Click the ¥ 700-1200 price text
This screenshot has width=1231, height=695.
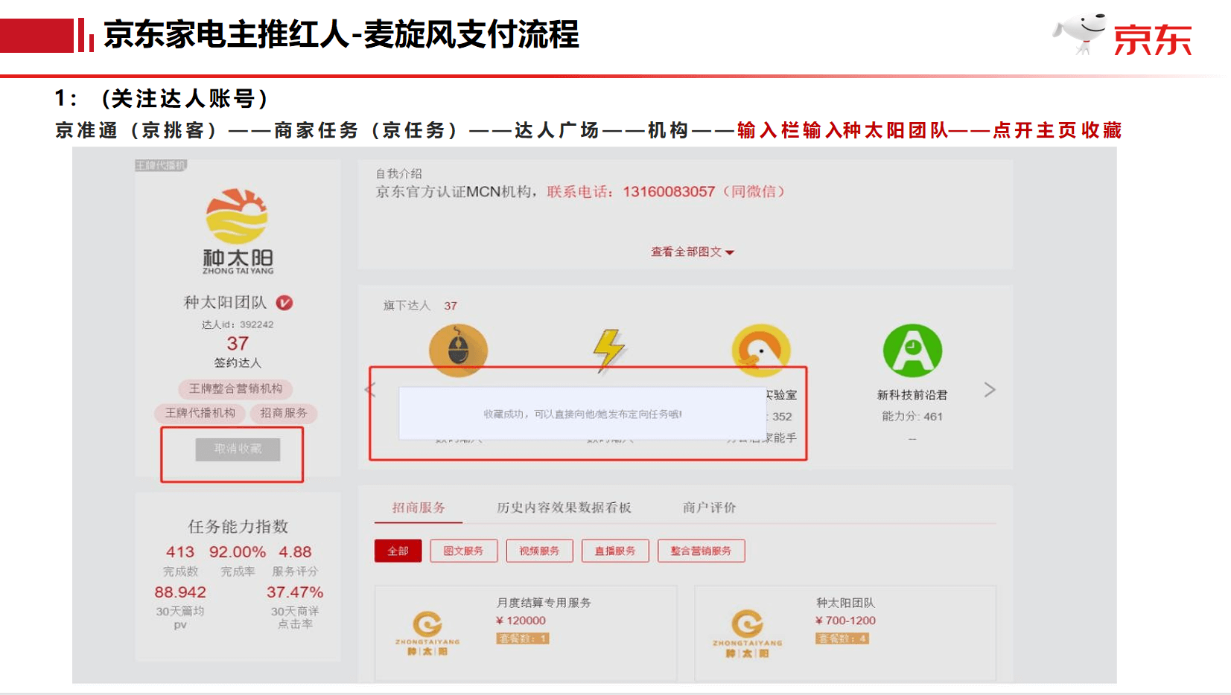tap(845, 621)
